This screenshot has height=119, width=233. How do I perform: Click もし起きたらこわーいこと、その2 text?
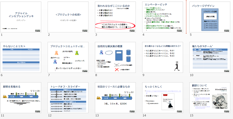pos(160,53)
